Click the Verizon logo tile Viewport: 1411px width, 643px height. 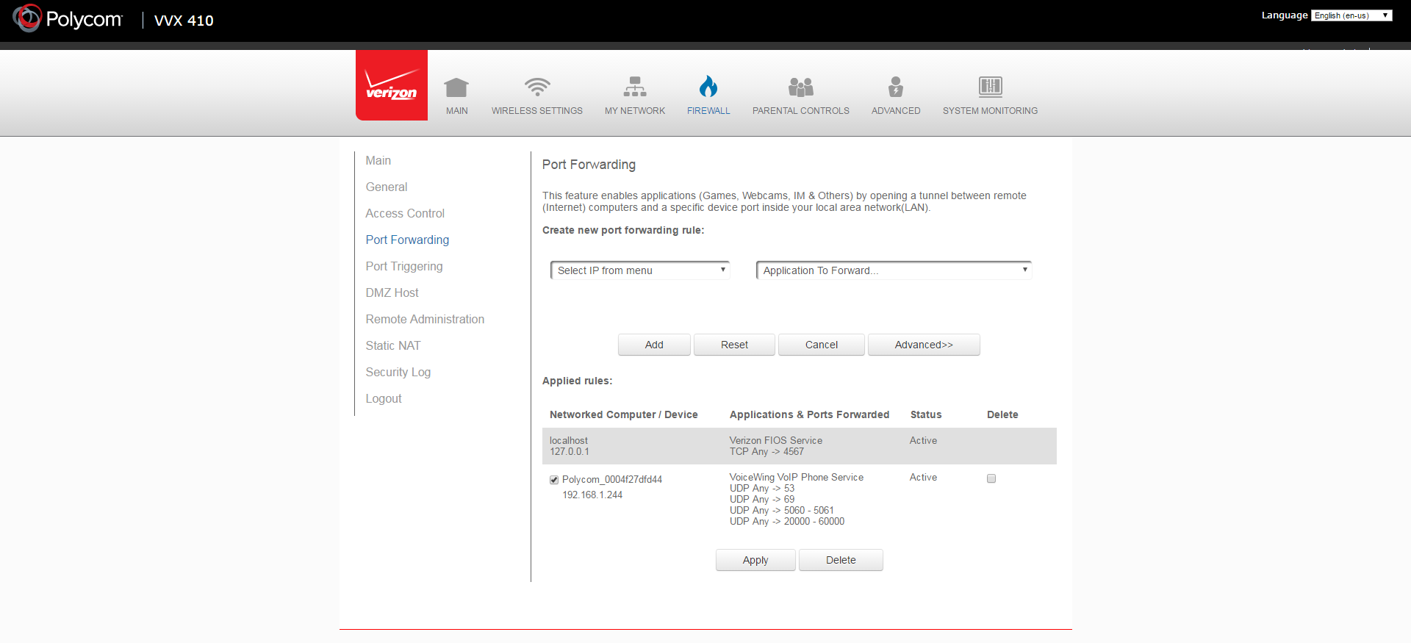tap(392, 85)
